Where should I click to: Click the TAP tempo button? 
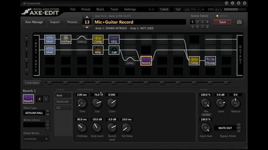click(178, 10)
